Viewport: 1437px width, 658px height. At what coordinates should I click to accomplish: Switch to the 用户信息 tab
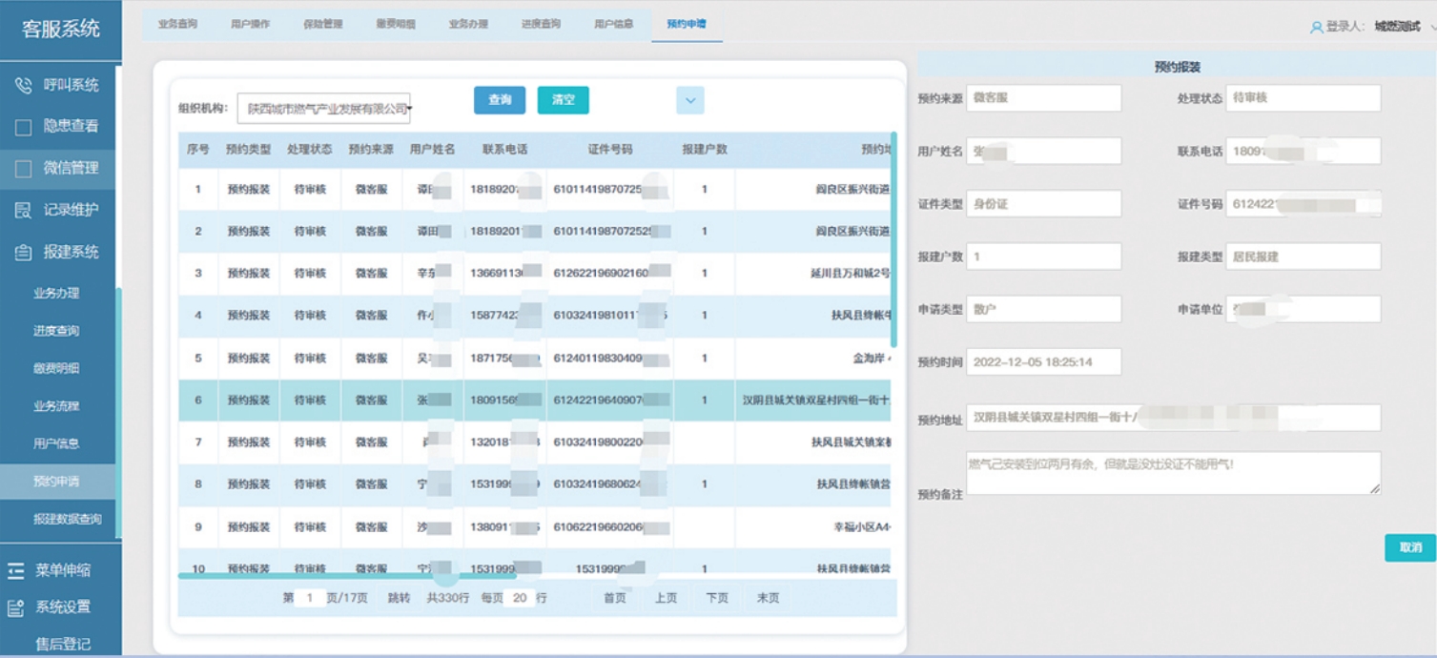click(613, 24)
